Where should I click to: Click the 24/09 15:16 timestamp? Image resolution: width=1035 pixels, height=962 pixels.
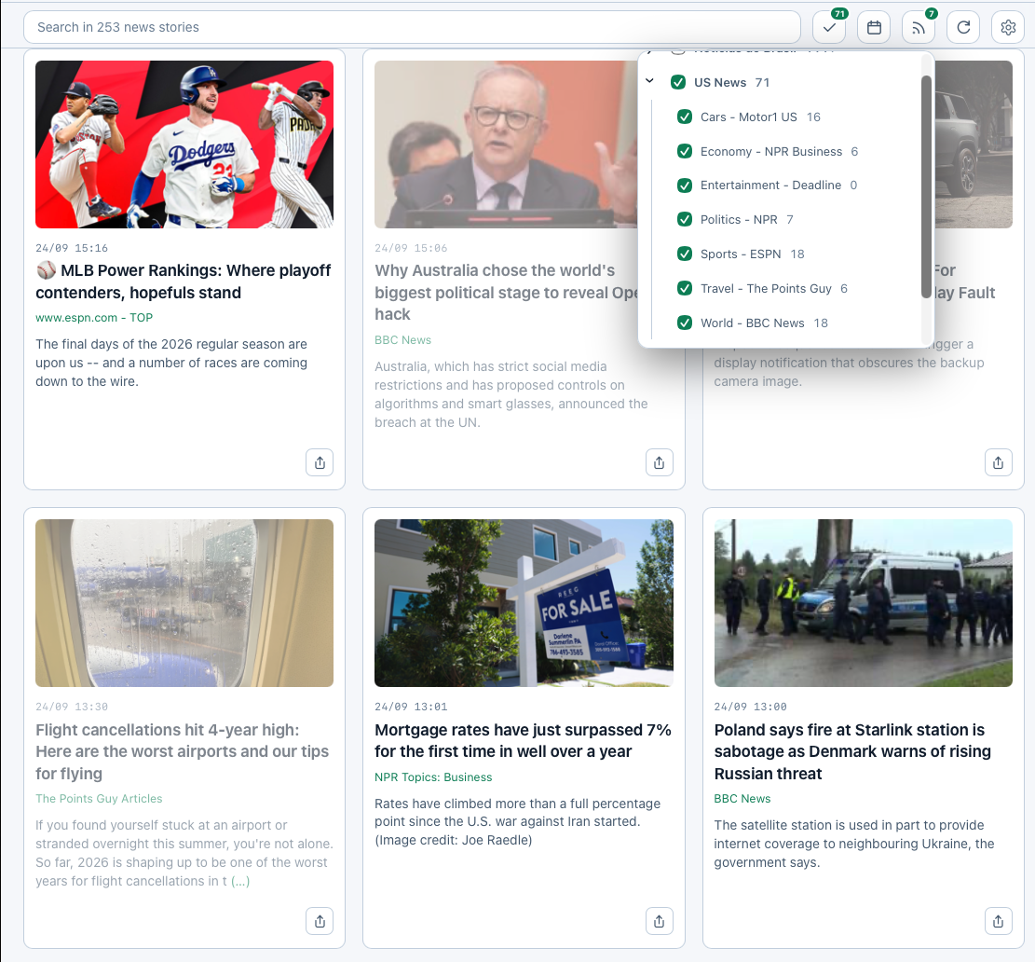click(x=72, y=248)
